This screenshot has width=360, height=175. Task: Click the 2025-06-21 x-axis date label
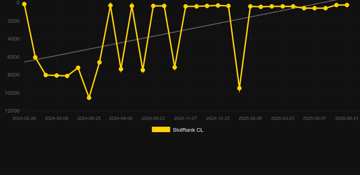point(347,118)
